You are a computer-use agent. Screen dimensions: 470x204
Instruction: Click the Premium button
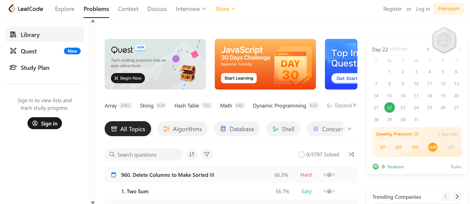click(x=449, y=9)
